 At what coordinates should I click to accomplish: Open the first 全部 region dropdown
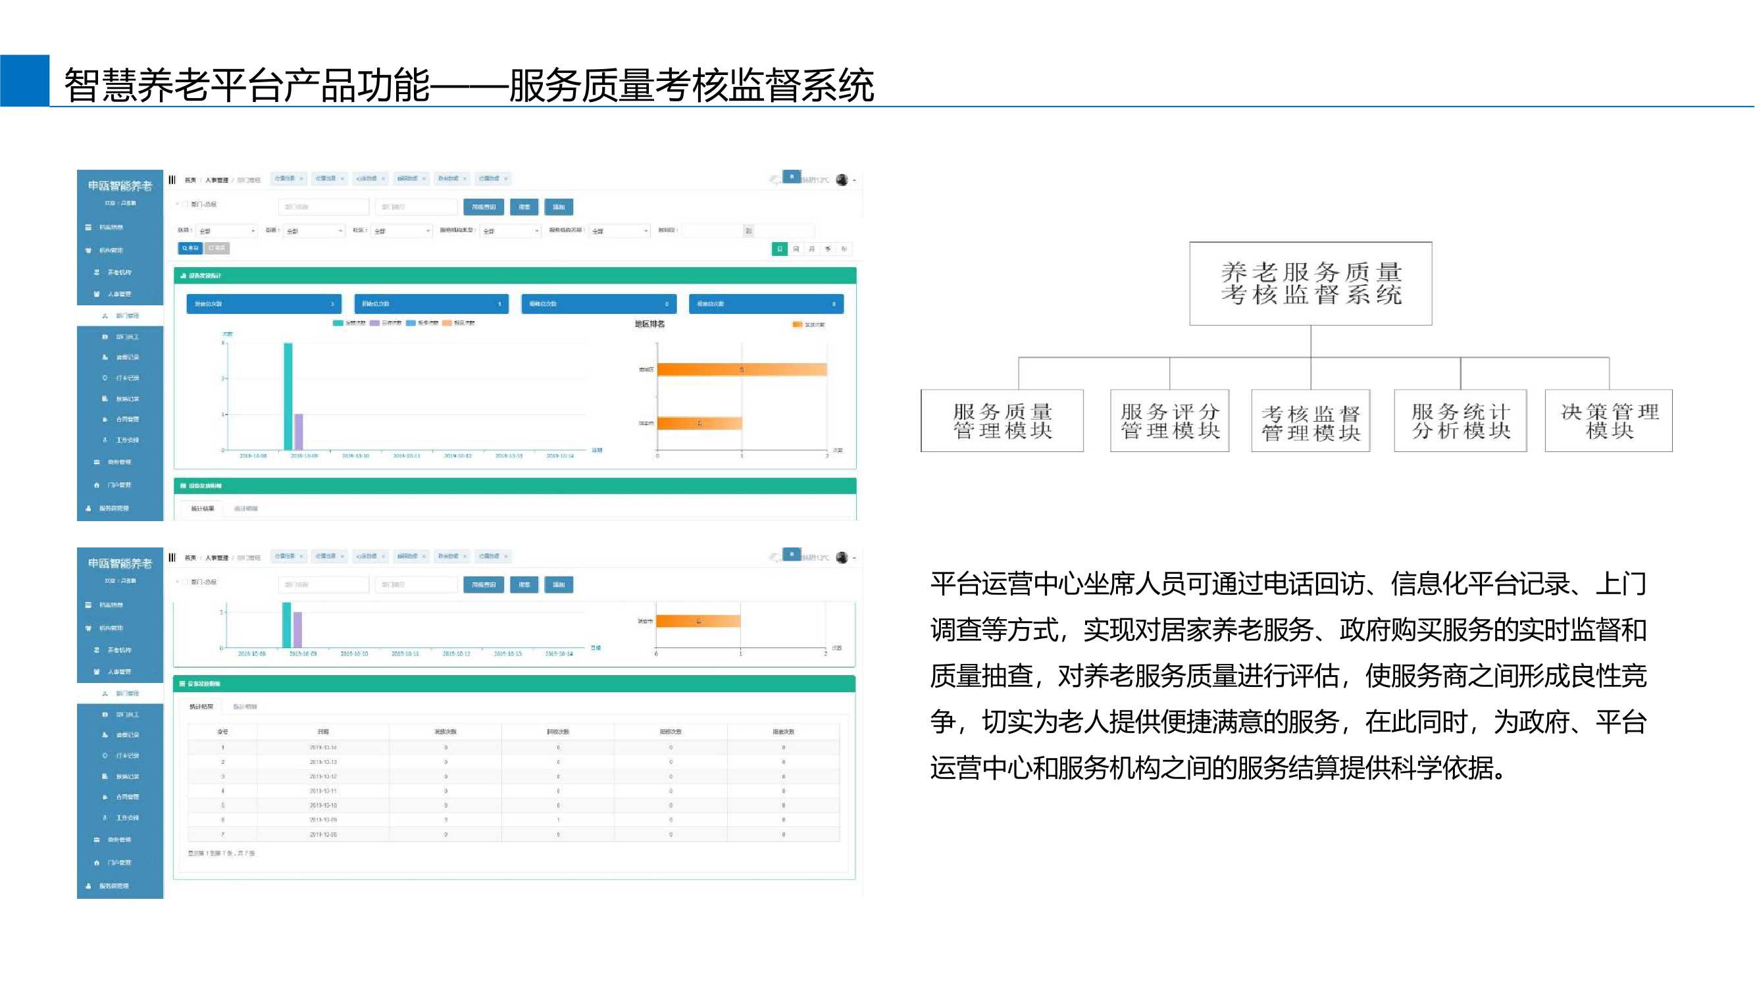[x=227, y=231]
